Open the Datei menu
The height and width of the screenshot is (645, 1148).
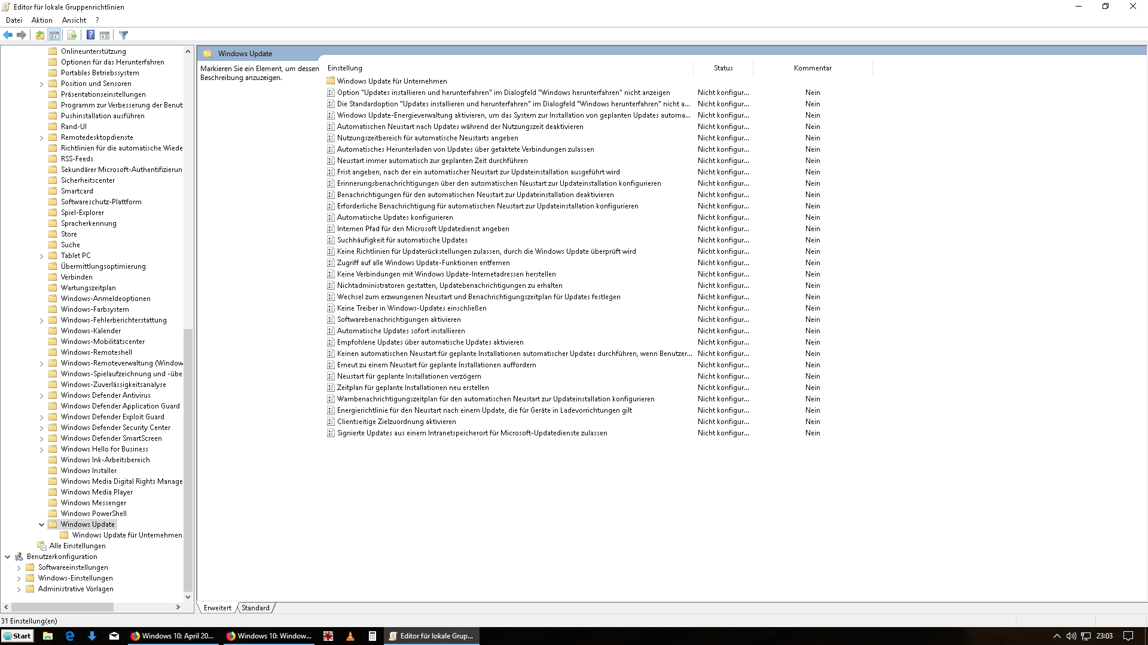14,20
